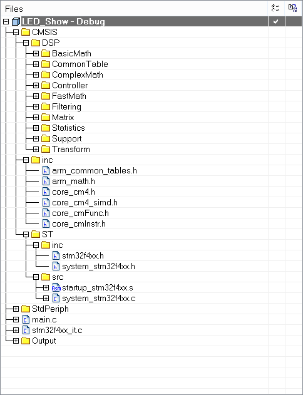303x395 pixels.
Task: Collapse the inc folder under ST
Action: coord(36,245)
